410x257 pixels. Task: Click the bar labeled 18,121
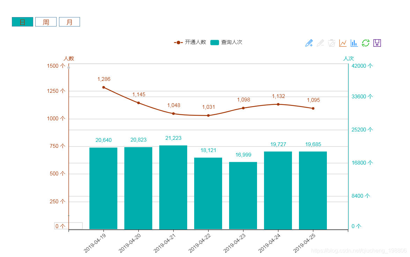click(x=208, y=193)
